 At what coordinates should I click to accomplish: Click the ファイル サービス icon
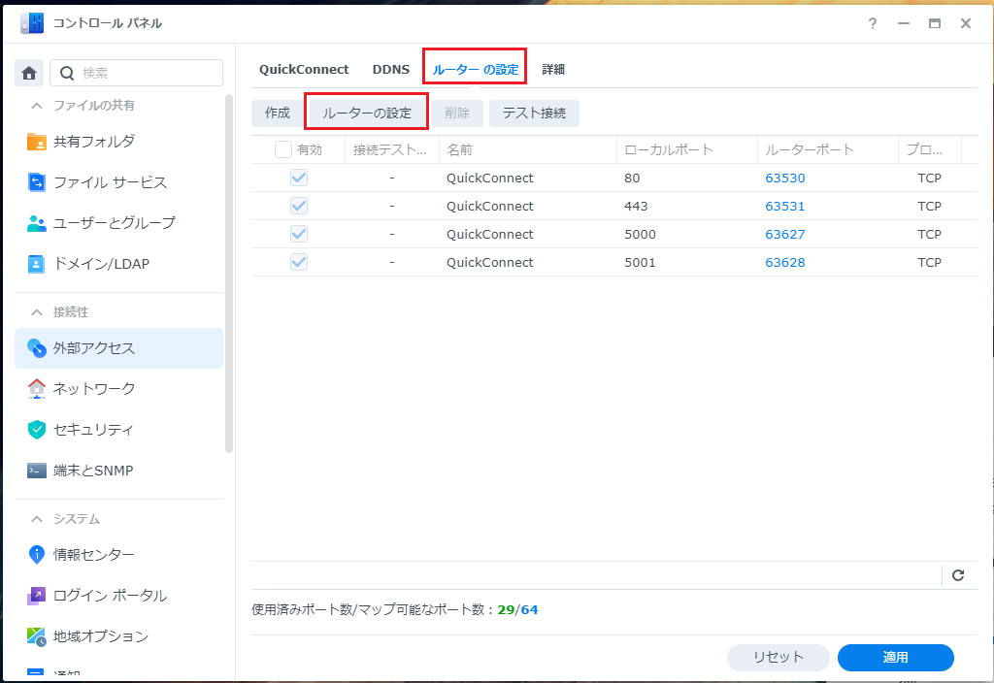[36, 182]
